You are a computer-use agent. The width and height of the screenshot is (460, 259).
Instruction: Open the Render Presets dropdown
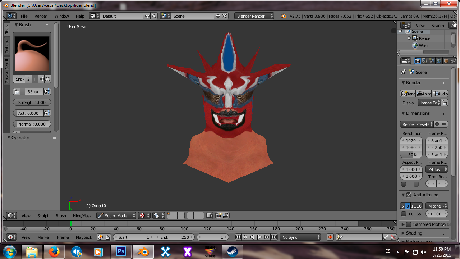pos(417,124)
